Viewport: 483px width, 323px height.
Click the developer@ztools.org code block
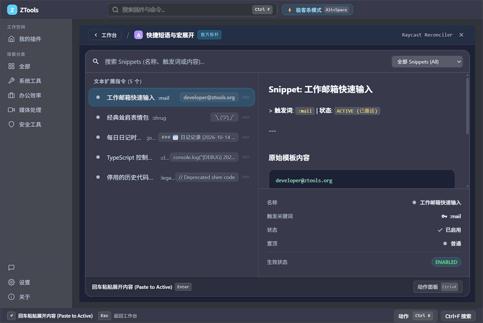[x=362, y=180]
